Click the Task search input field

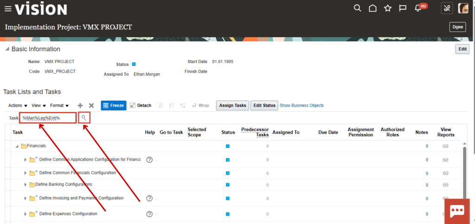tap(48, 118)
